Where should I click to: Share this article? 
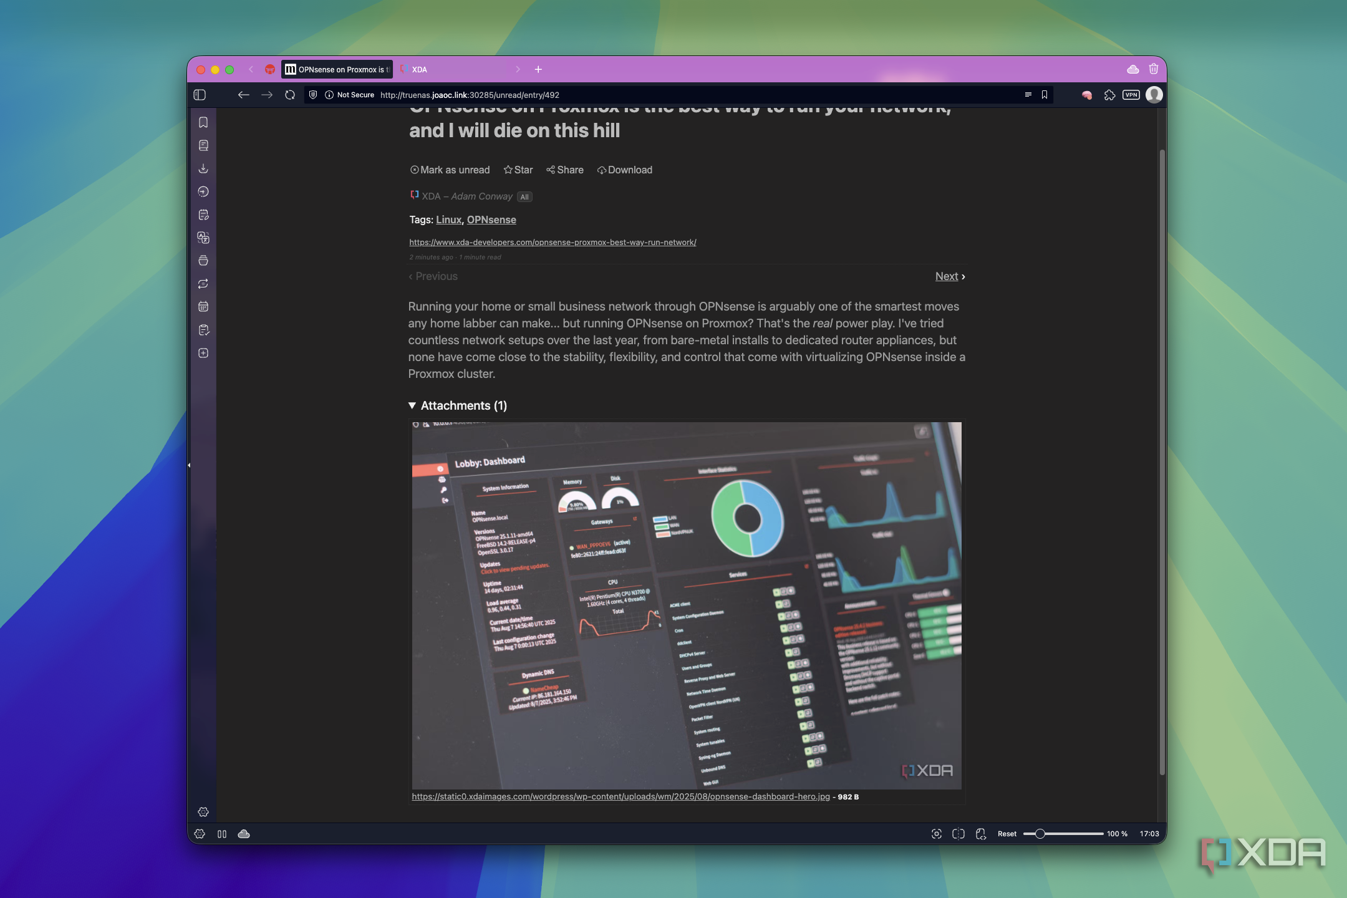pyautogui.click(x=565, y=170)
